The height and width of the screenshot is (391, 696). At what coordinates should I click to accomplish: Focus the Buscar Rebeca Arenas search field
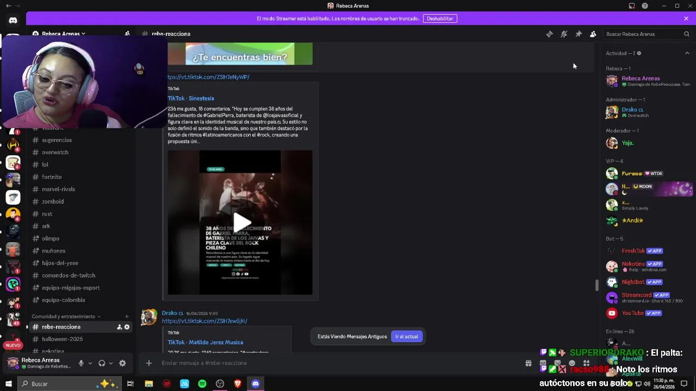[647, 34]
